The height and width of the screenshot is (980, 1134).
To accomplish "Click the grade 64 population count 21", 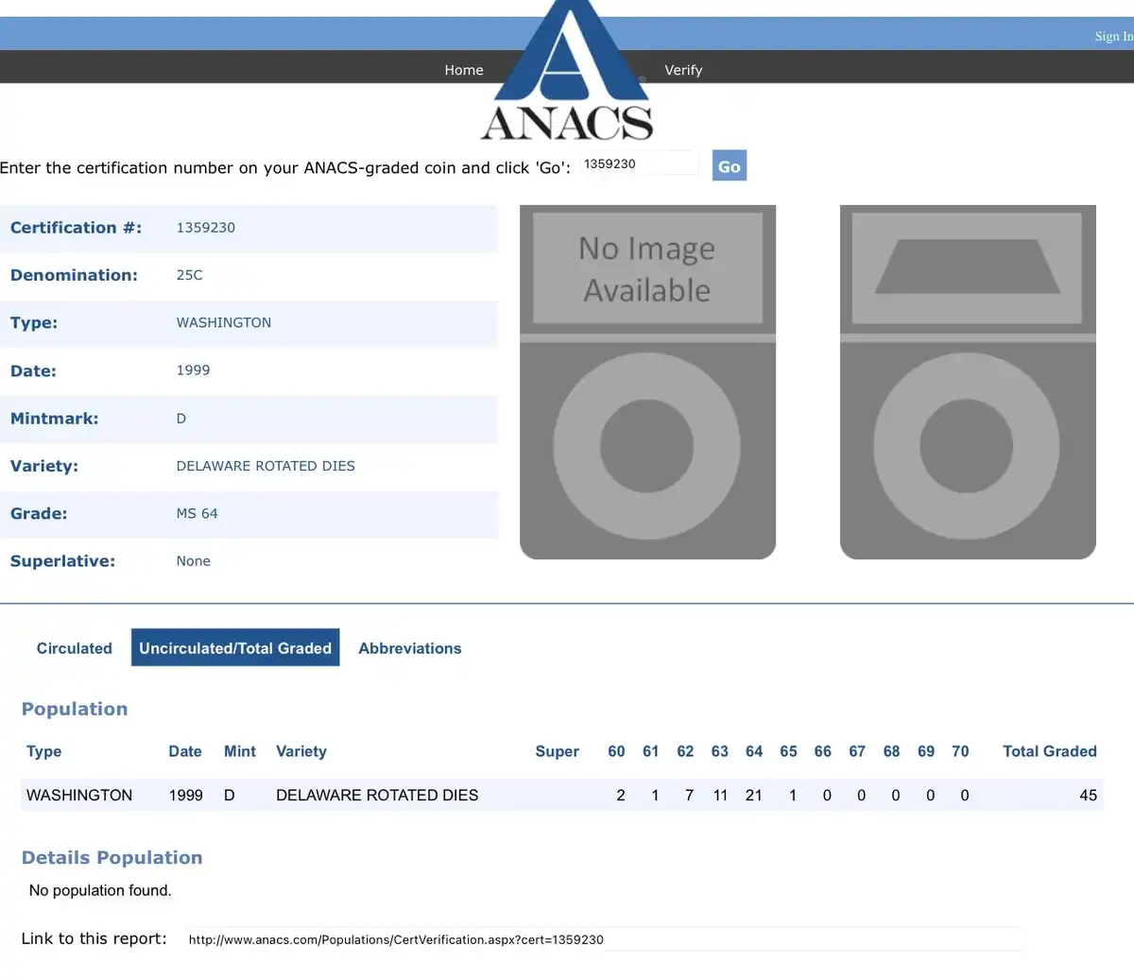I will point(753,796).
